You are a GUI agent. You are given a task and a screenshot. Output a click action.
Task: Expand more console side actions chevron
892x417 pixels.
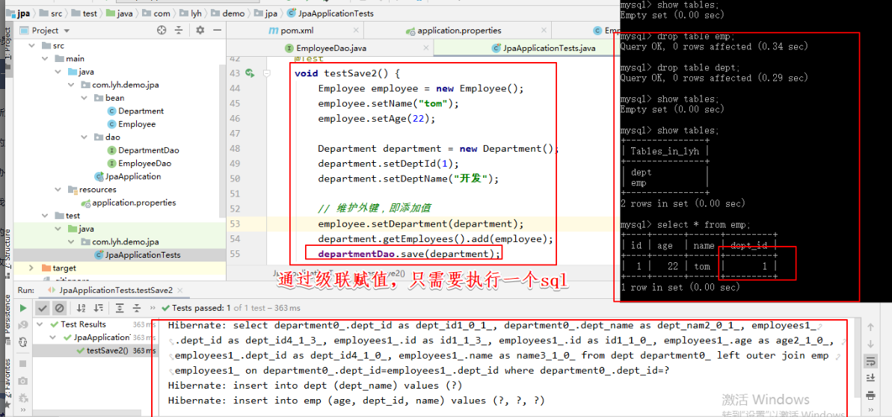pyautogui.click(x=870, y=411)
